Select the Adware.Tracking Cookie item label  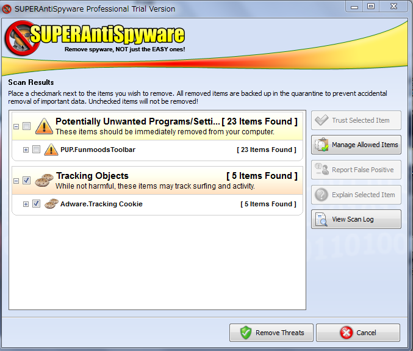(101, 204)
